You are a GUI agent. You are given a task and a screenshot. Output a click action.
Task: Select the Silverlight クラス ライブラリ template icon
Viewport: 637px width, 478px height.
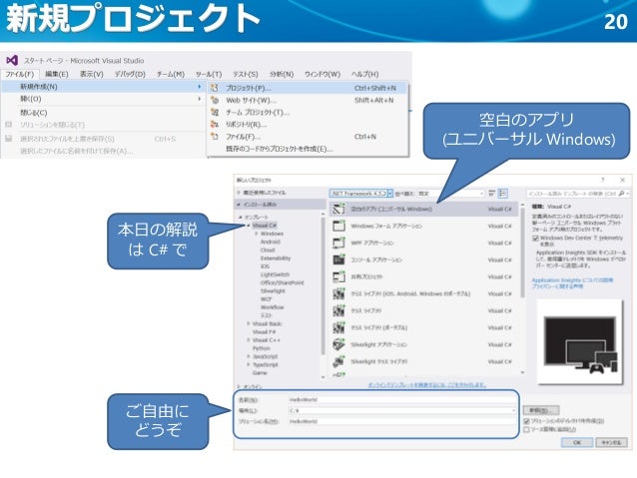(x=338, y=361)
